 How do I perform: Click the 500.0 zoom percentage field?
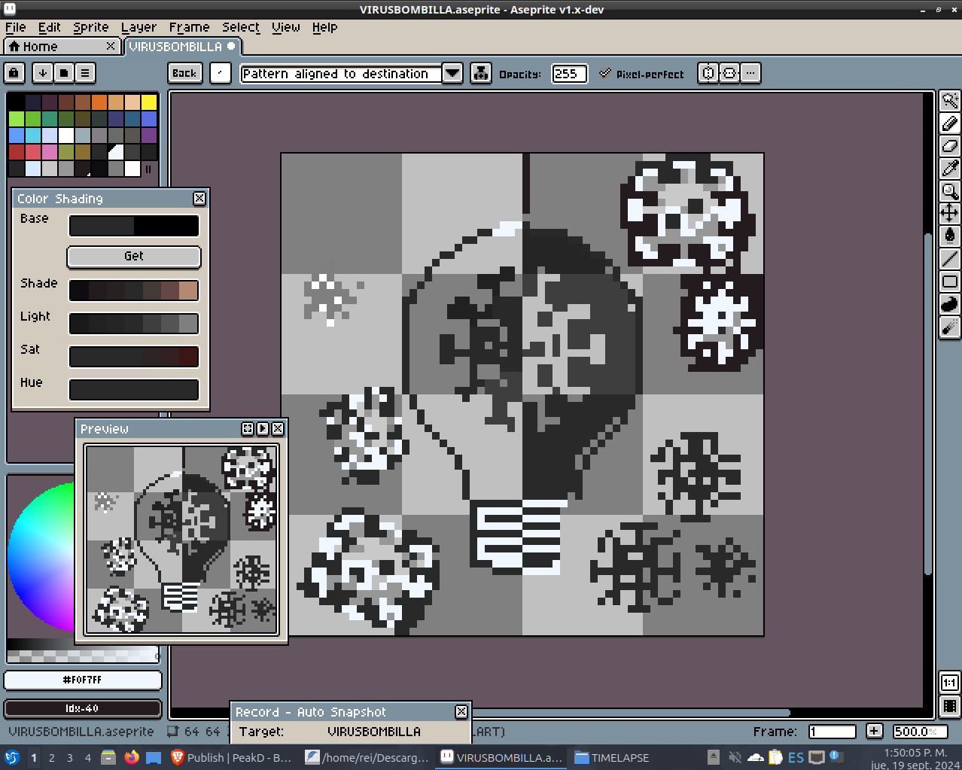pyautogui.click(x=919, y=732)
